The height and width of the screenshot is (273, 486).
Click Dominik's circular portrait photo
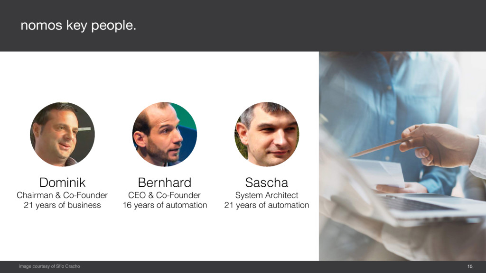click(x=62, y=134)
